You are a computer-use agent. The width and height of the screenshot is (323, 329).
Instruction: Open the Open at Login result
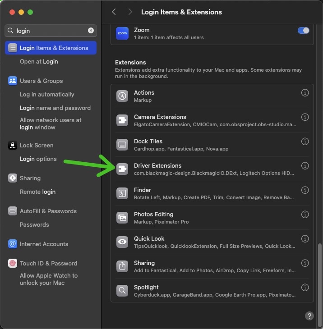click(x=39, y=61)
